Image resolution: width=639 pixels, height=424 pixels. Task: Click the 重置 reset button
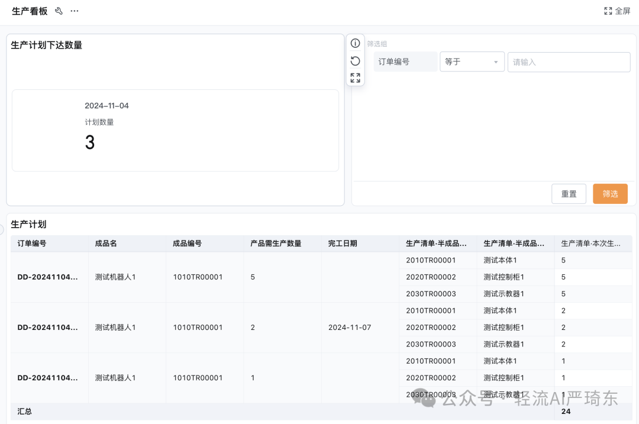pos(569,194)
